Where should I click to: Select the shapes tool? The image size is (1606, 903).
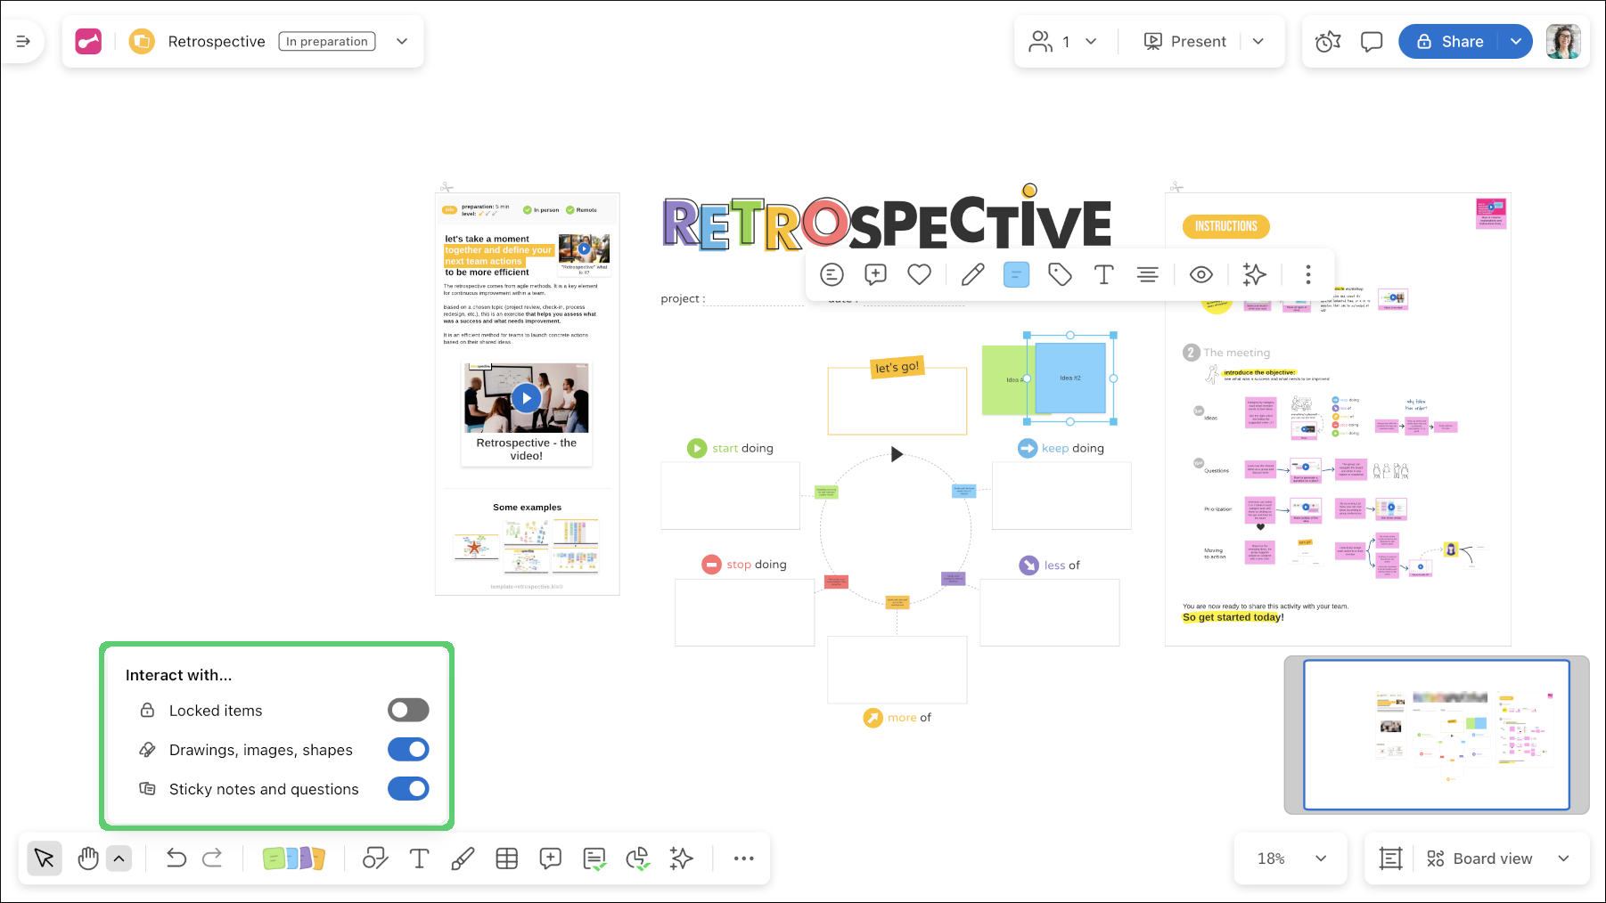click(375, 858)
